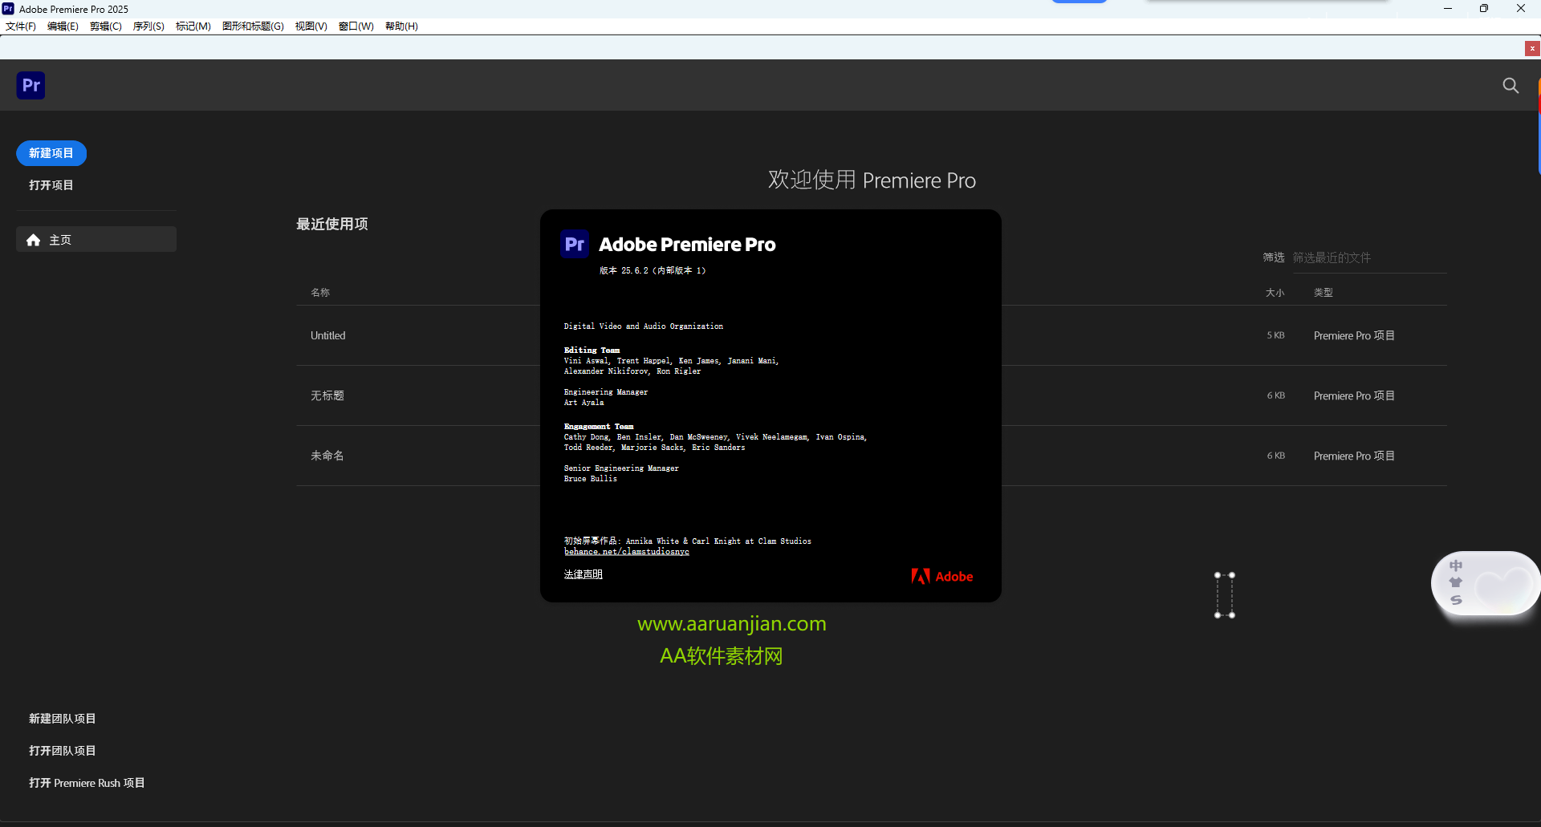The width and height of the screenshot is (1541, 827).
Task: Click the house icon next to 主页
Action: (33, 239)
